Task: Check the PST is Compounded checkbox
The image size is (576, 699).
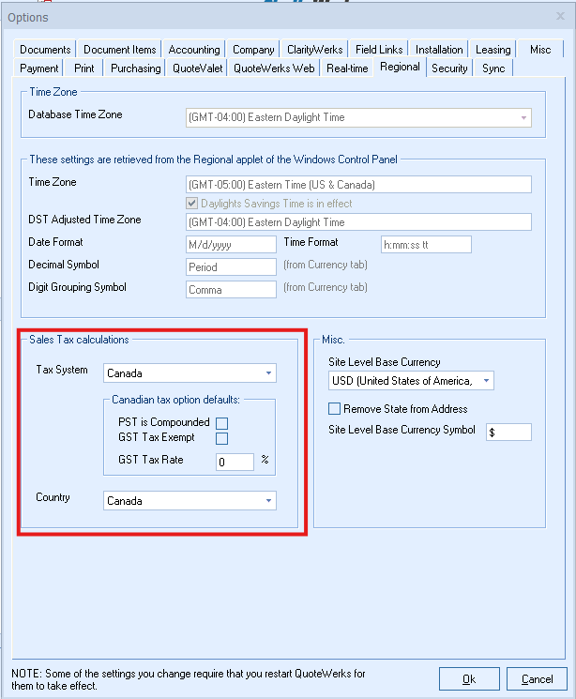Action: (222, 423)
